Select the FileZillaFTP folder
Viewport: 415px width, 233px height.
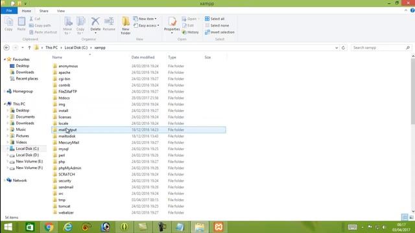click(67, 91)
